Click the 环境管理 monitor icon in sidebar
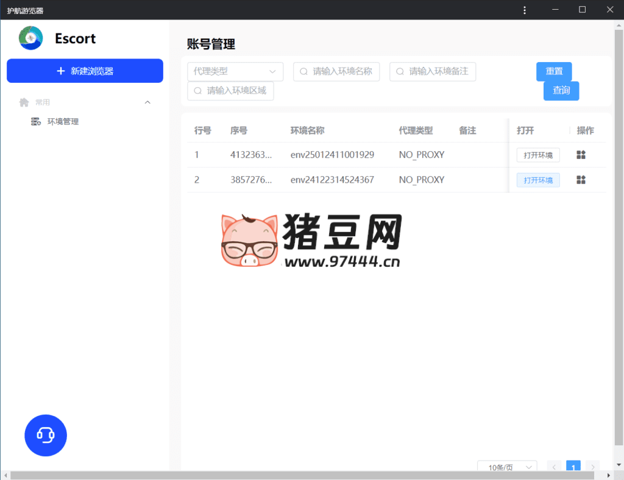The height and width of the screenshot is (480, 624). point(37,121)
